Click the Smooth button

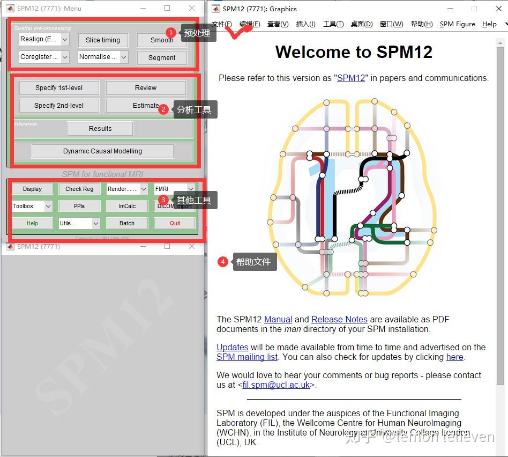pyautogui.click(x=162, y=40)
